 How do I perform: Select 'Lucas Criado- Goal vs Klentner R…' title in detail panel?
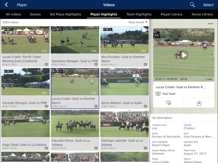[x=180, y=87]
